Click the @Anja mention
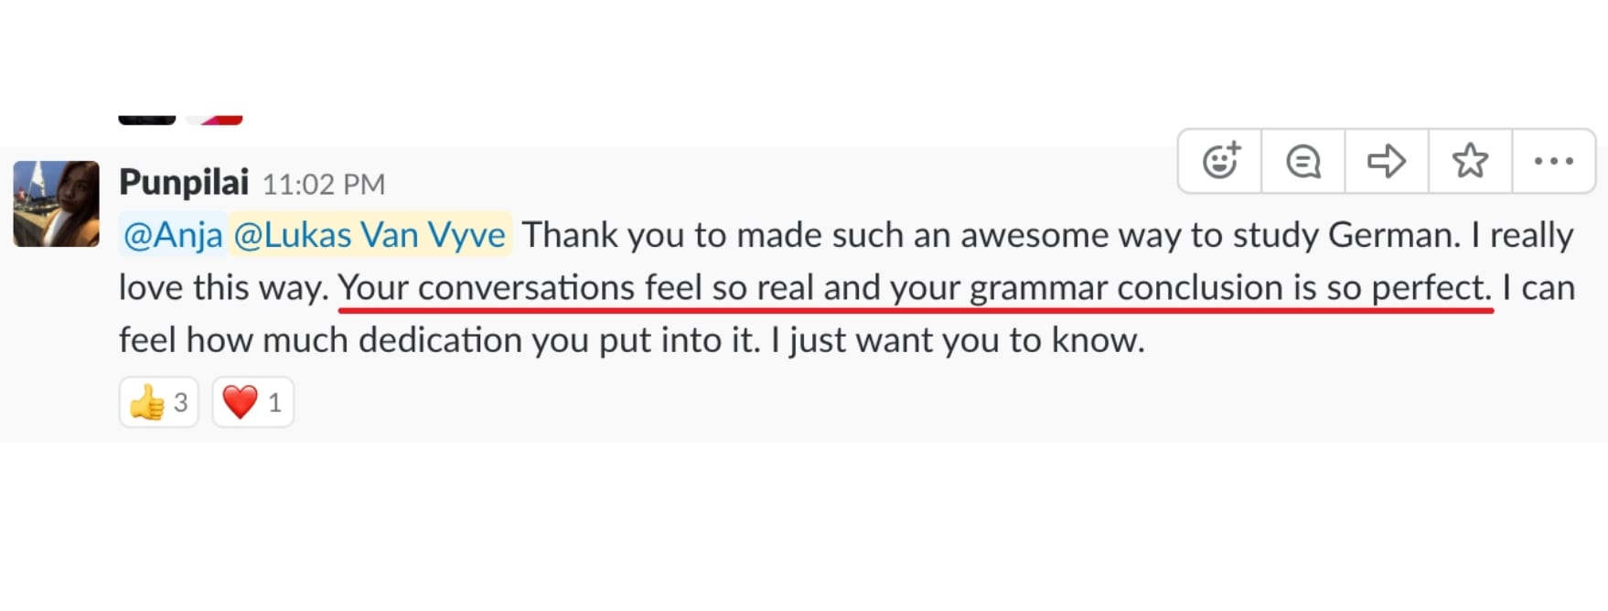 point(173,235)
